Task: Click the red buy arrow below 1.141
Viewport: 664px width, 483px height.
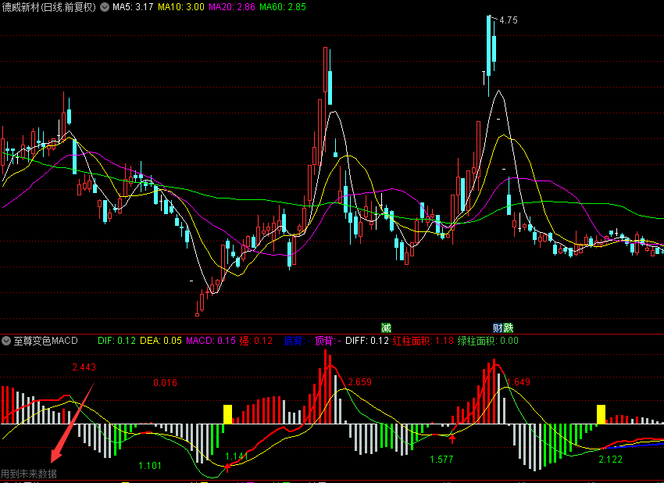Action: click(227, 468)
